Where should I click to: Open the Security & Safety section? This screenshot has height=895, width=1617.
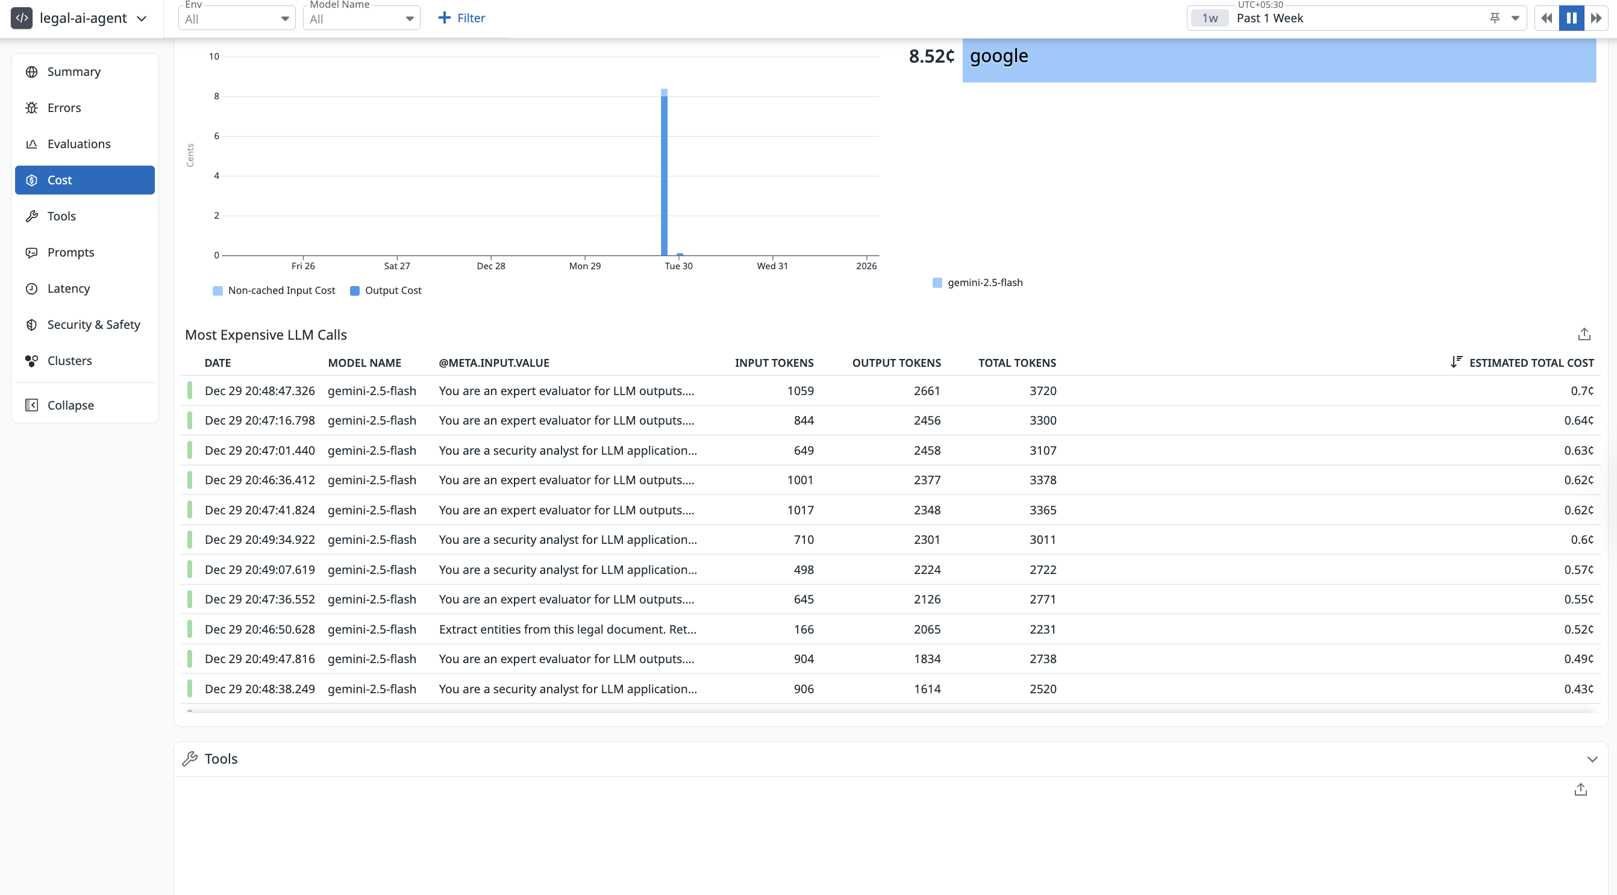click(93, 325)
